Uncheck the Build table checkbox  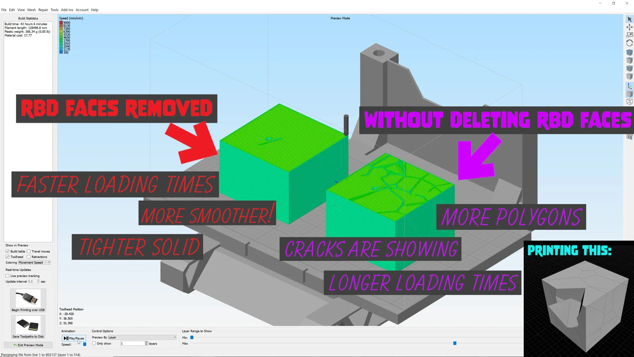(x=8, y=251)
